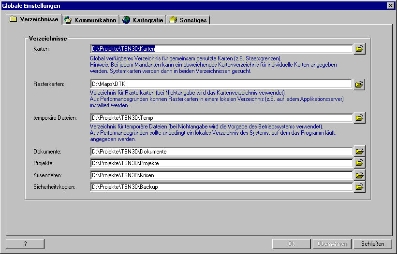Focus the temporäre Dateien path field
397x254 pixels.
point(221,118)
